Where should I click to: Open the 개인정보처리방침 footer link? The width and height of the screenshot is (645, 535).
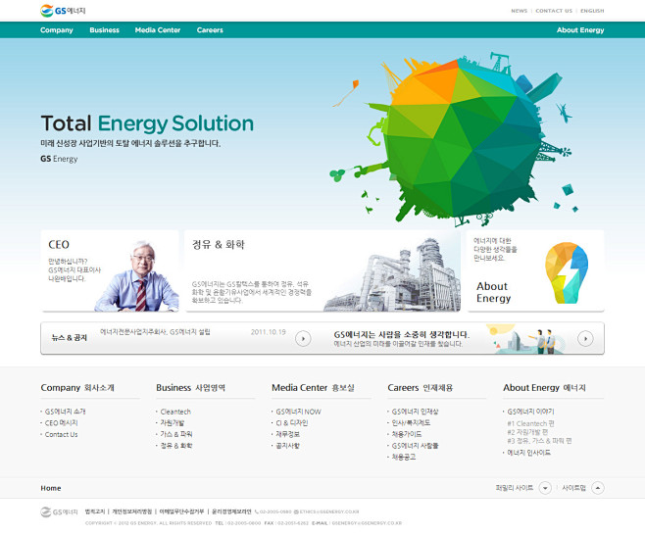pyautogui.click(x=132, y=511)
